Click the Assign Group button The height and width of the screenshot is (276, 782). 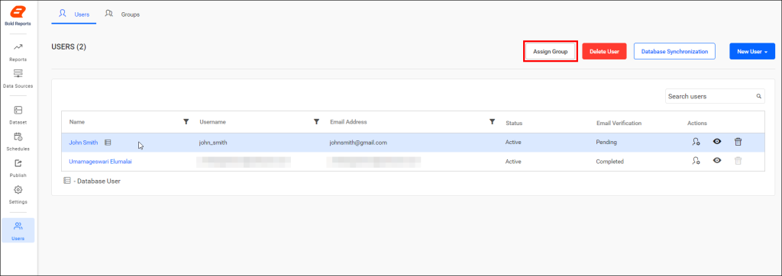pos(551,51)
